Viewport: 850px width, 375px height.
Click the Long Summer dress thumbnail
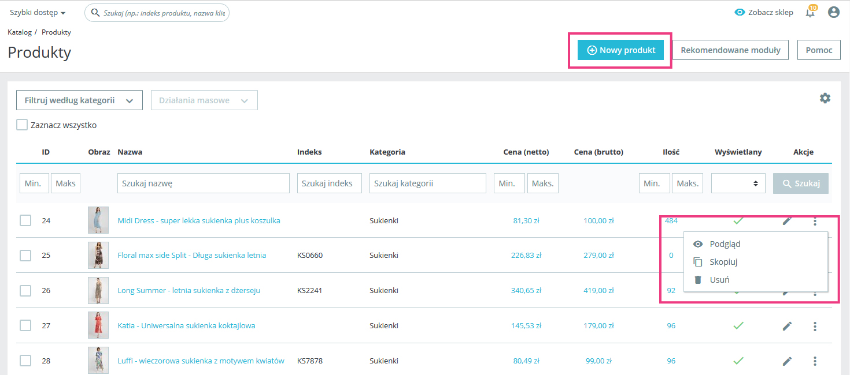[x=98, y=290]
